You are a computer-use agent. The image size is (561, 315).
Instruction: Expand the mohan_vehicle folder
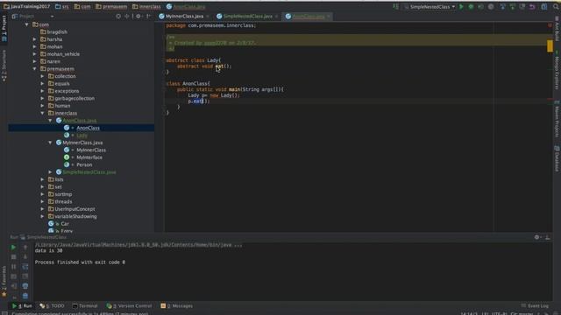pyautogui.click(x=35, y=54)
